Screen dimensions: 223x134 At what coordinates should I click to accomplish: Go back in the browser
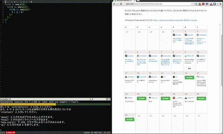114,4
